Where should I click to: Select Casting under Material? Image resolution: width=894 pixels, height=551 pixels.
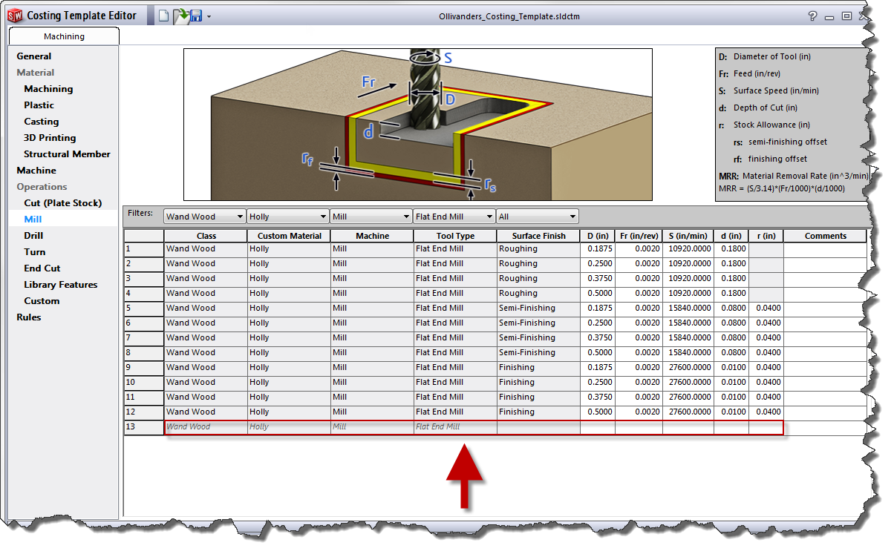point(41,122)
